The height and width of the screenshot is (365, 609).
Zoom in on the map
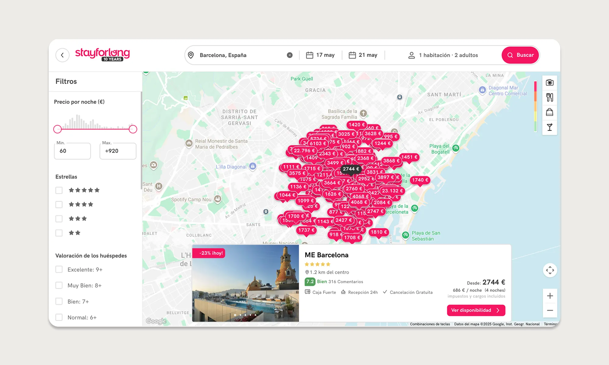[x=550, y=296]
